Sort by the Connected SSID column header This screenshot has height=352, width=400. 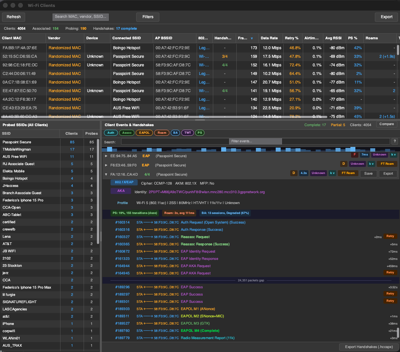coord(127,38)
